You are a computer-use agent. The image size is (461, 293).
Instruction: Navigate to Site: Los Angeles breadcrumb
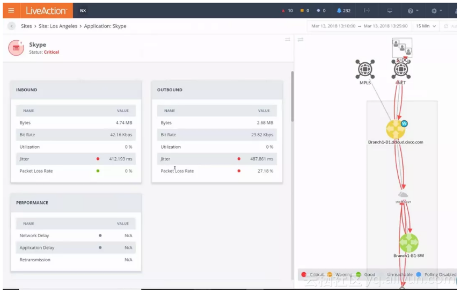tap(58, 26)
